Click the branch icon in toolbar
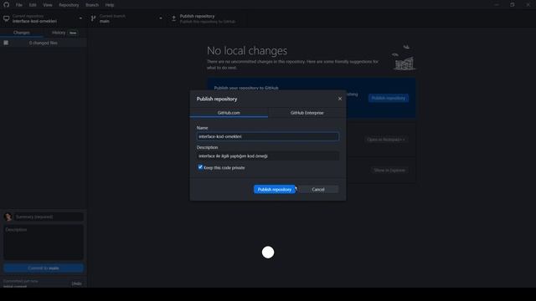Image resolution: width=536 pixels, height=301 pixels. [93, 18]
